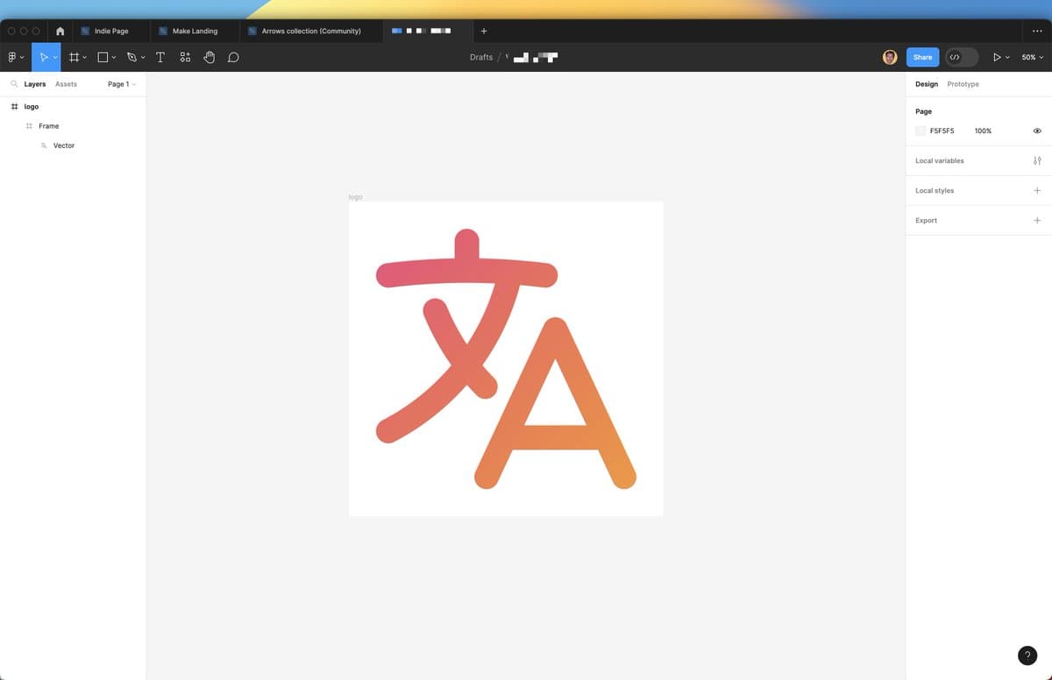Select the translate logo artwork on canvas

506,358
